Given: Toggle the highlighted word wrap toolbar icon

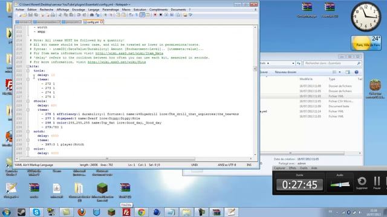Looking at the screenshot, I should click(143, 15).
